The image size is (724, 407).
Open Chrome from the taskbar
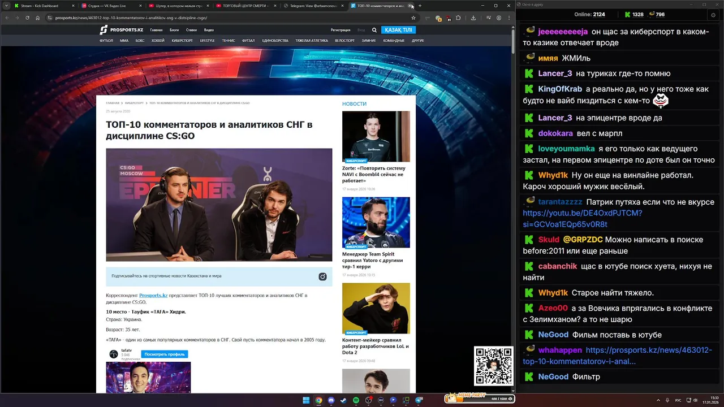pos(318,400)
